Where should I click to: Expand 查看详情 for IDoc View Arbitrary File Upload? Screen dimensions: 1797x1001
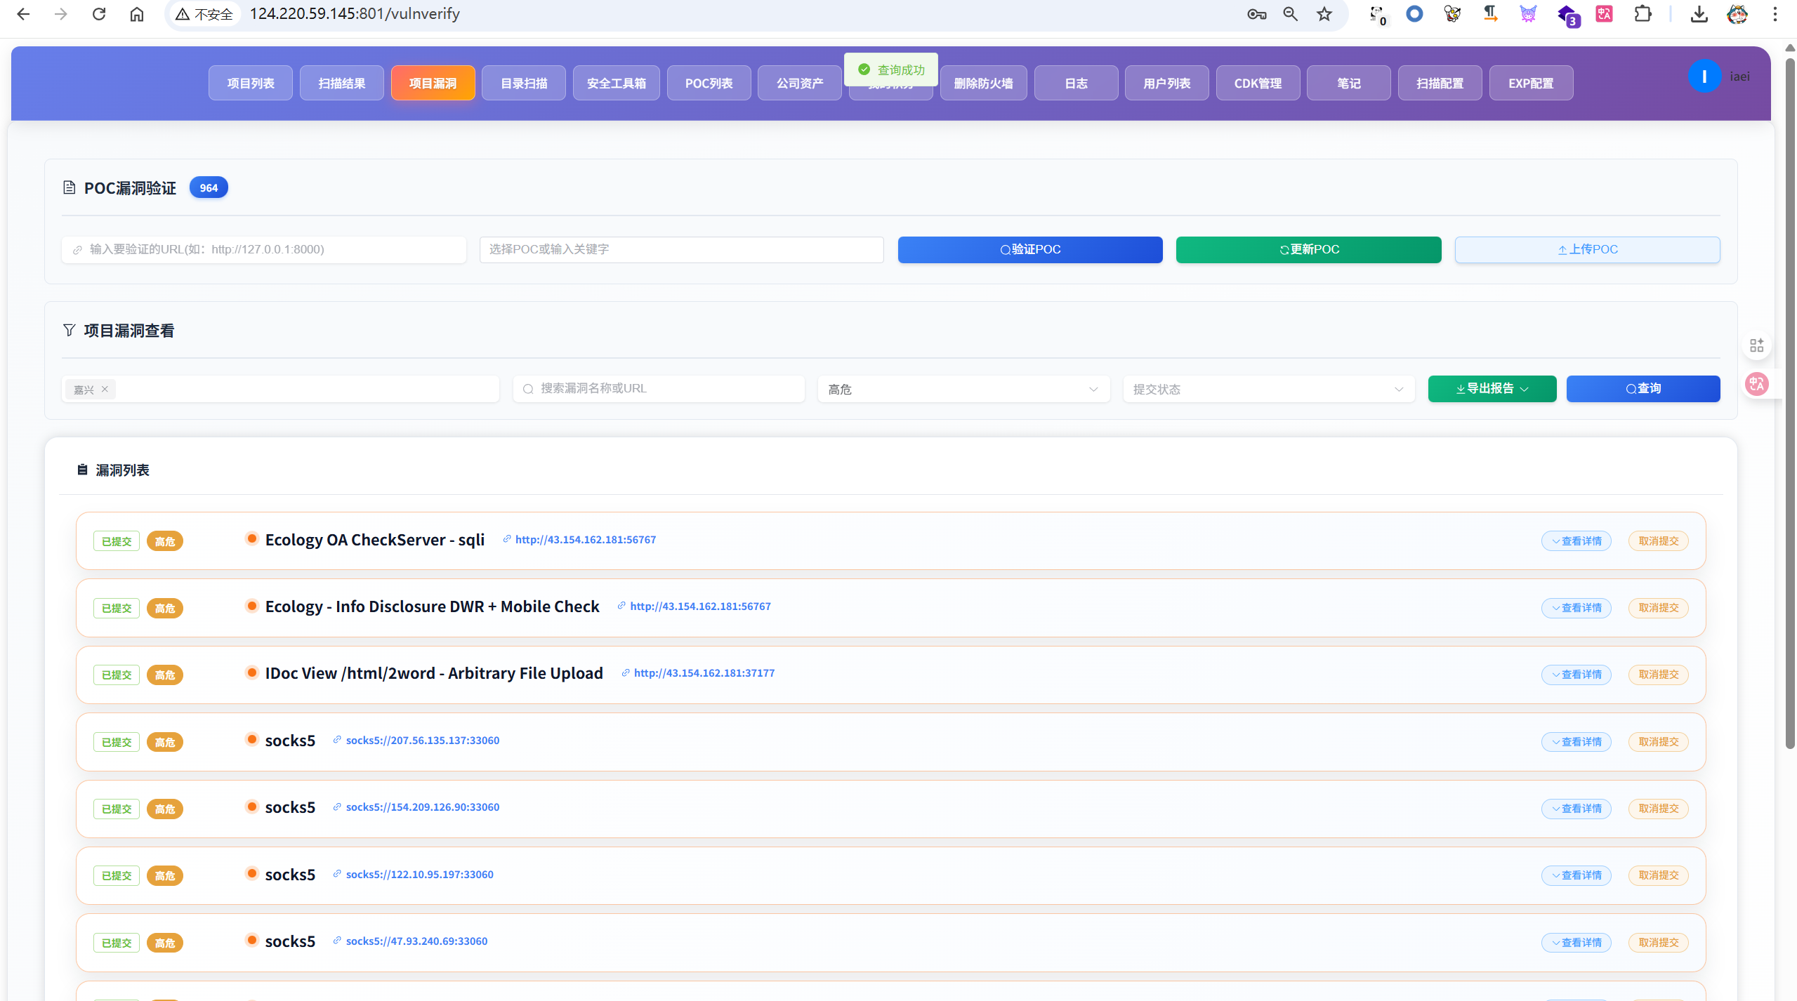[1577, 675]
